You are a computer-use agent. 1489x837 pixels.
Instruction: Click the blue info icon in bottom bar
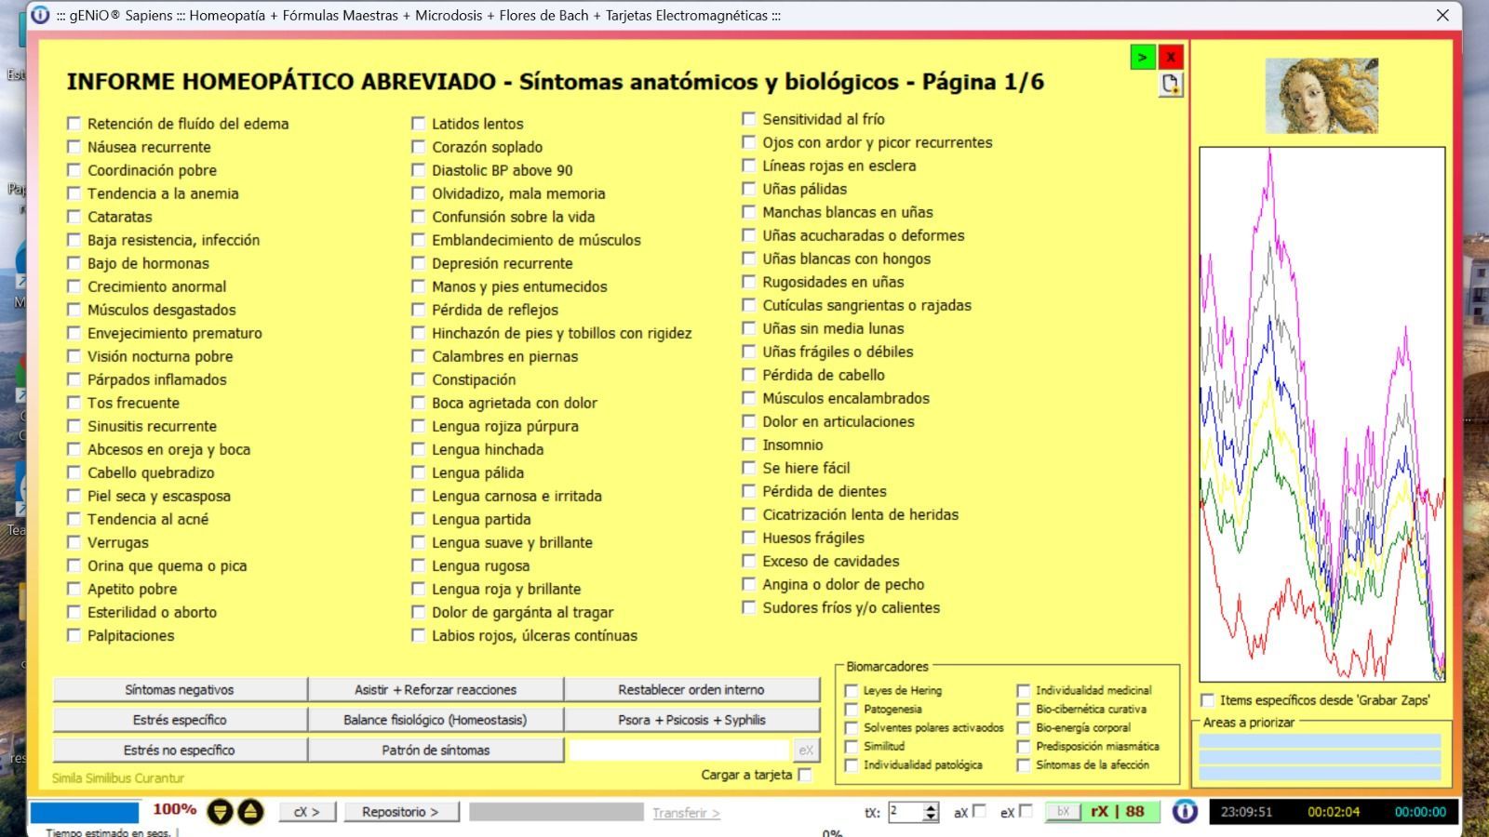[1185, 812]
